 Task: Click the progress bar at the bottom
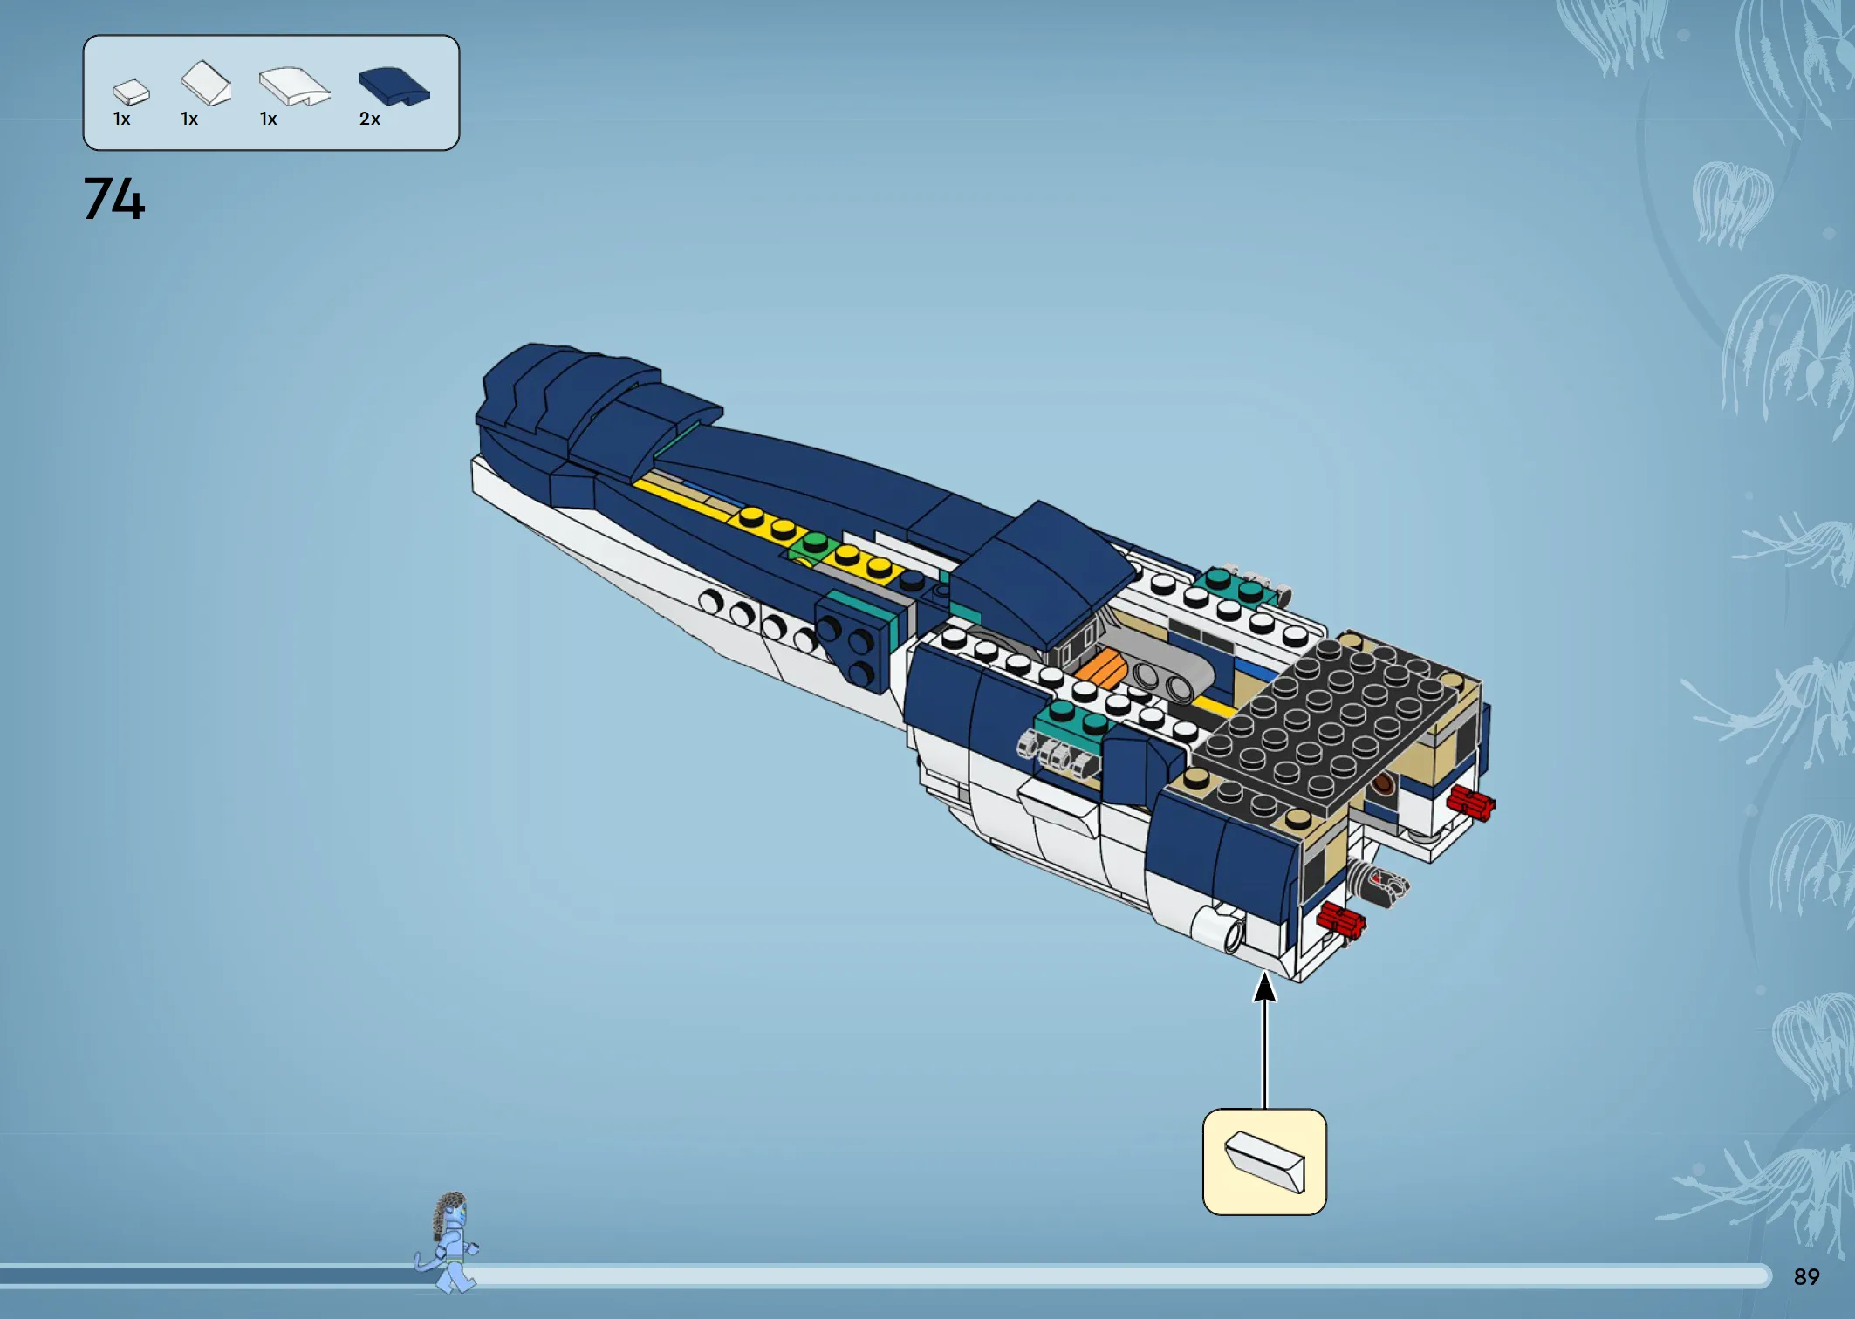click(x=886, y=1276)
